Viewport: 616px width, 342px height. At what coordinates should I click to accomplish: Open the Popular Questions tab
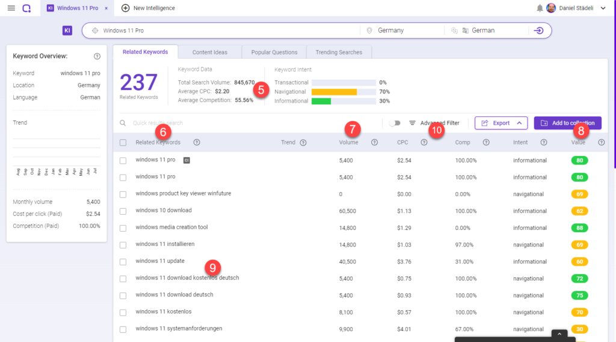pos(274,52)
